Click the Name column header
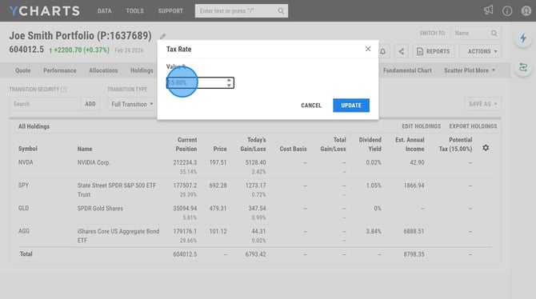 (x=85, y=149)
